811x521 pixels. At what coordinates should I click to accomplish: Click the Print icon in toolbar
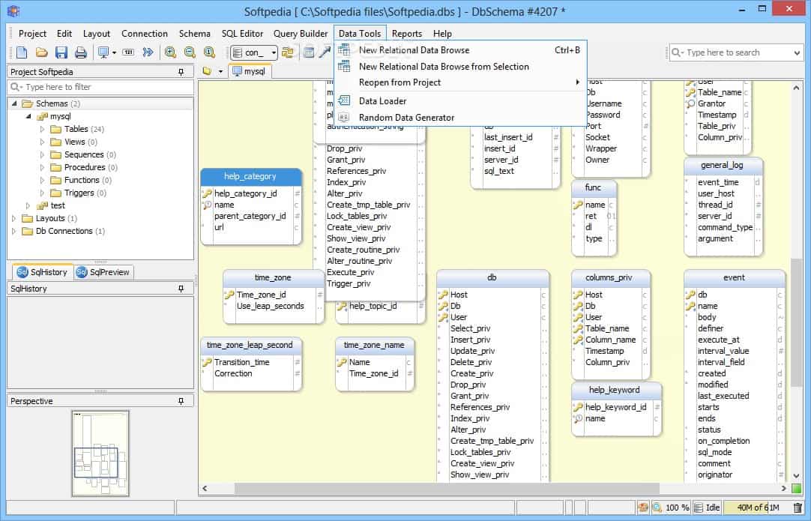click(81, 52)
